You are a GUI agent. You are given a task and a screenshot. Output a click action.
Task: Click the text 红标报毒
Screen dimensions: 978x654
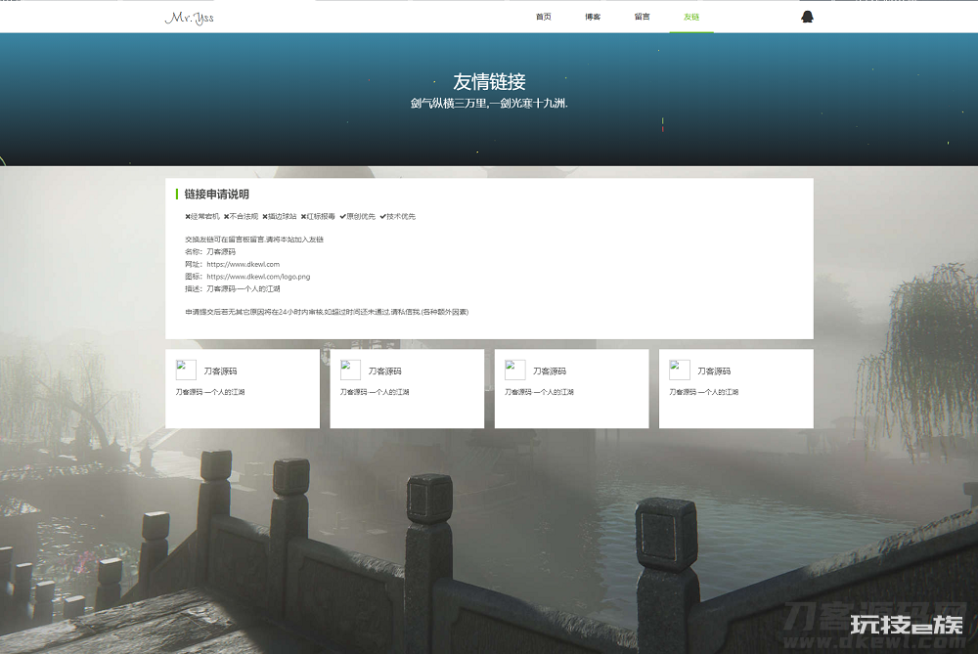tap(321, 217)
